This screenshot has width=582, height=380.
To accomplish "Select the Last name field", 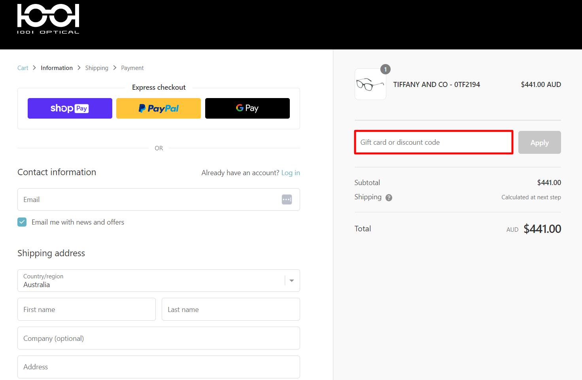I will tap(231, 310).
